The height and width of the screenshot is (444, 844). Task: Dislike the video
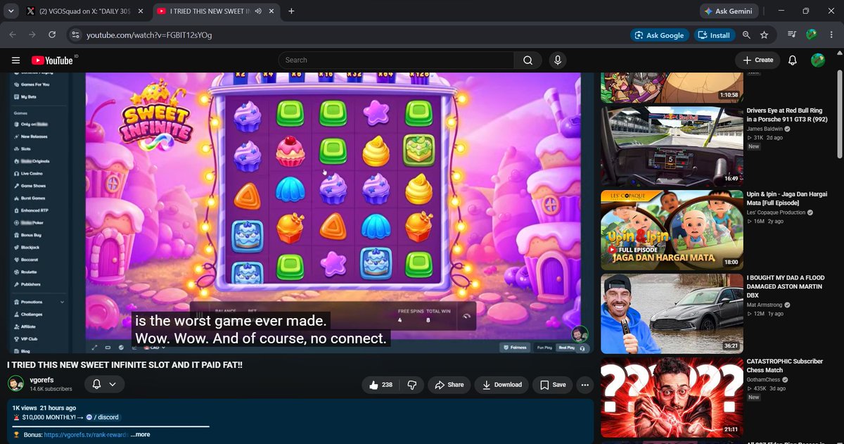click(412, 385)
